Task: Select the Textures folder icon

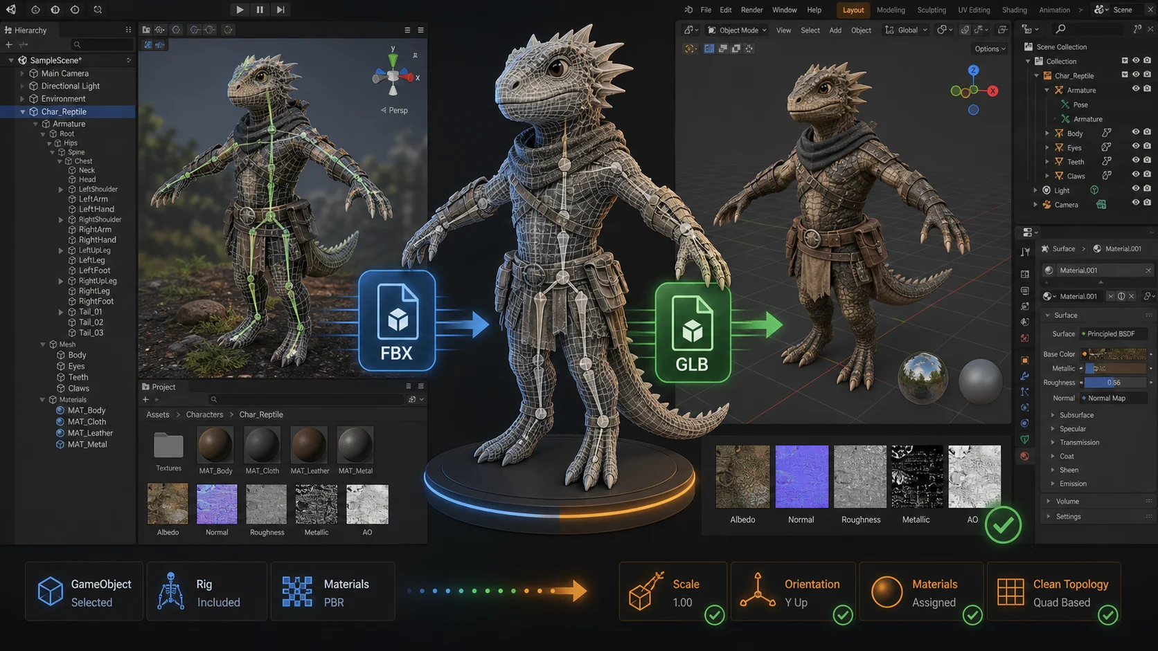Action: tap(168, 446)
